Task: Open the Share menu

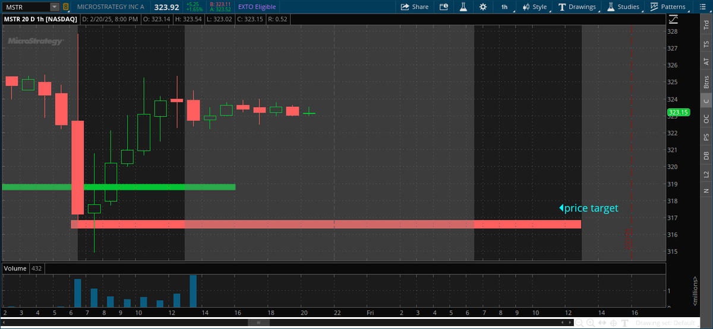Action: pos(415,7)
